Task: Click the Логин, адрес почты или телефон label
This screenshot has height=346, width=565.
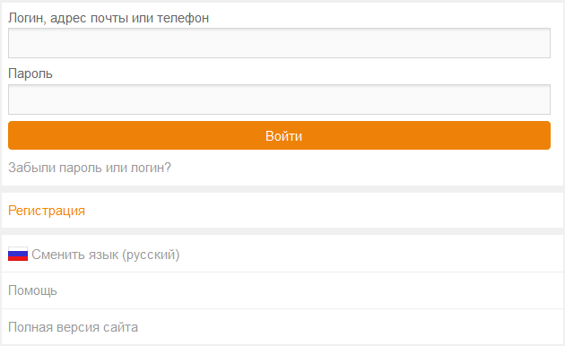Action: (109, 18)
